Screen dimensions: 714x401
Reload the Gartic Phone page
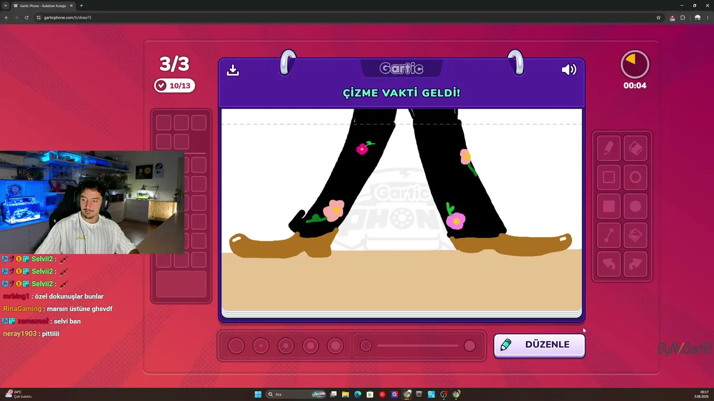coord(26,17)
